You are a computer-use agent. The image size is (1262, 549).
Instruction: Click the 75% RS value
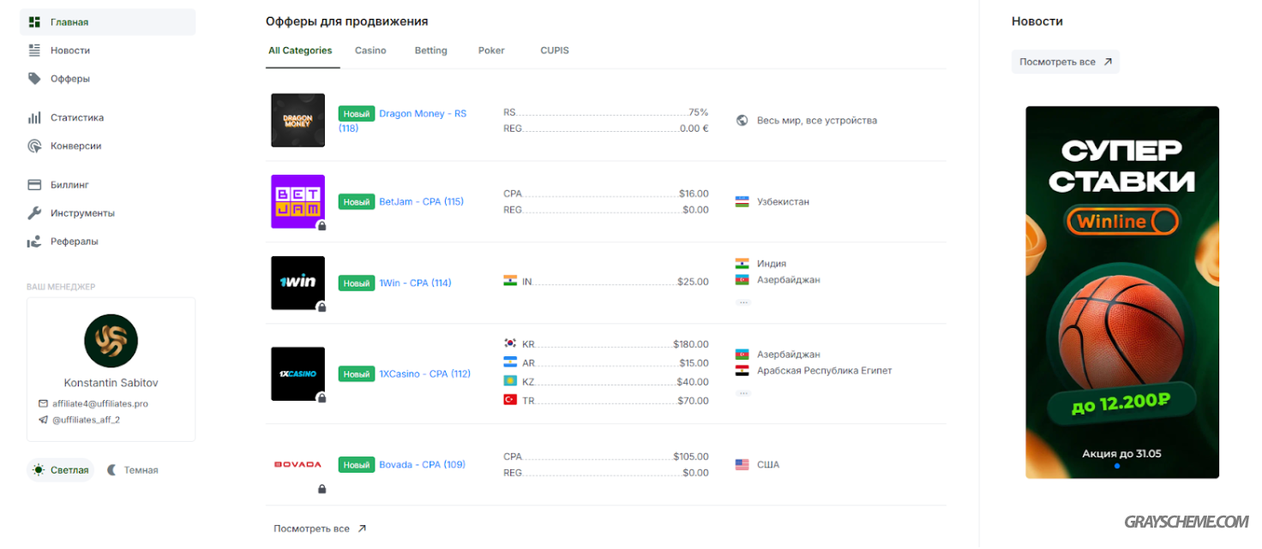coord(699,112)
